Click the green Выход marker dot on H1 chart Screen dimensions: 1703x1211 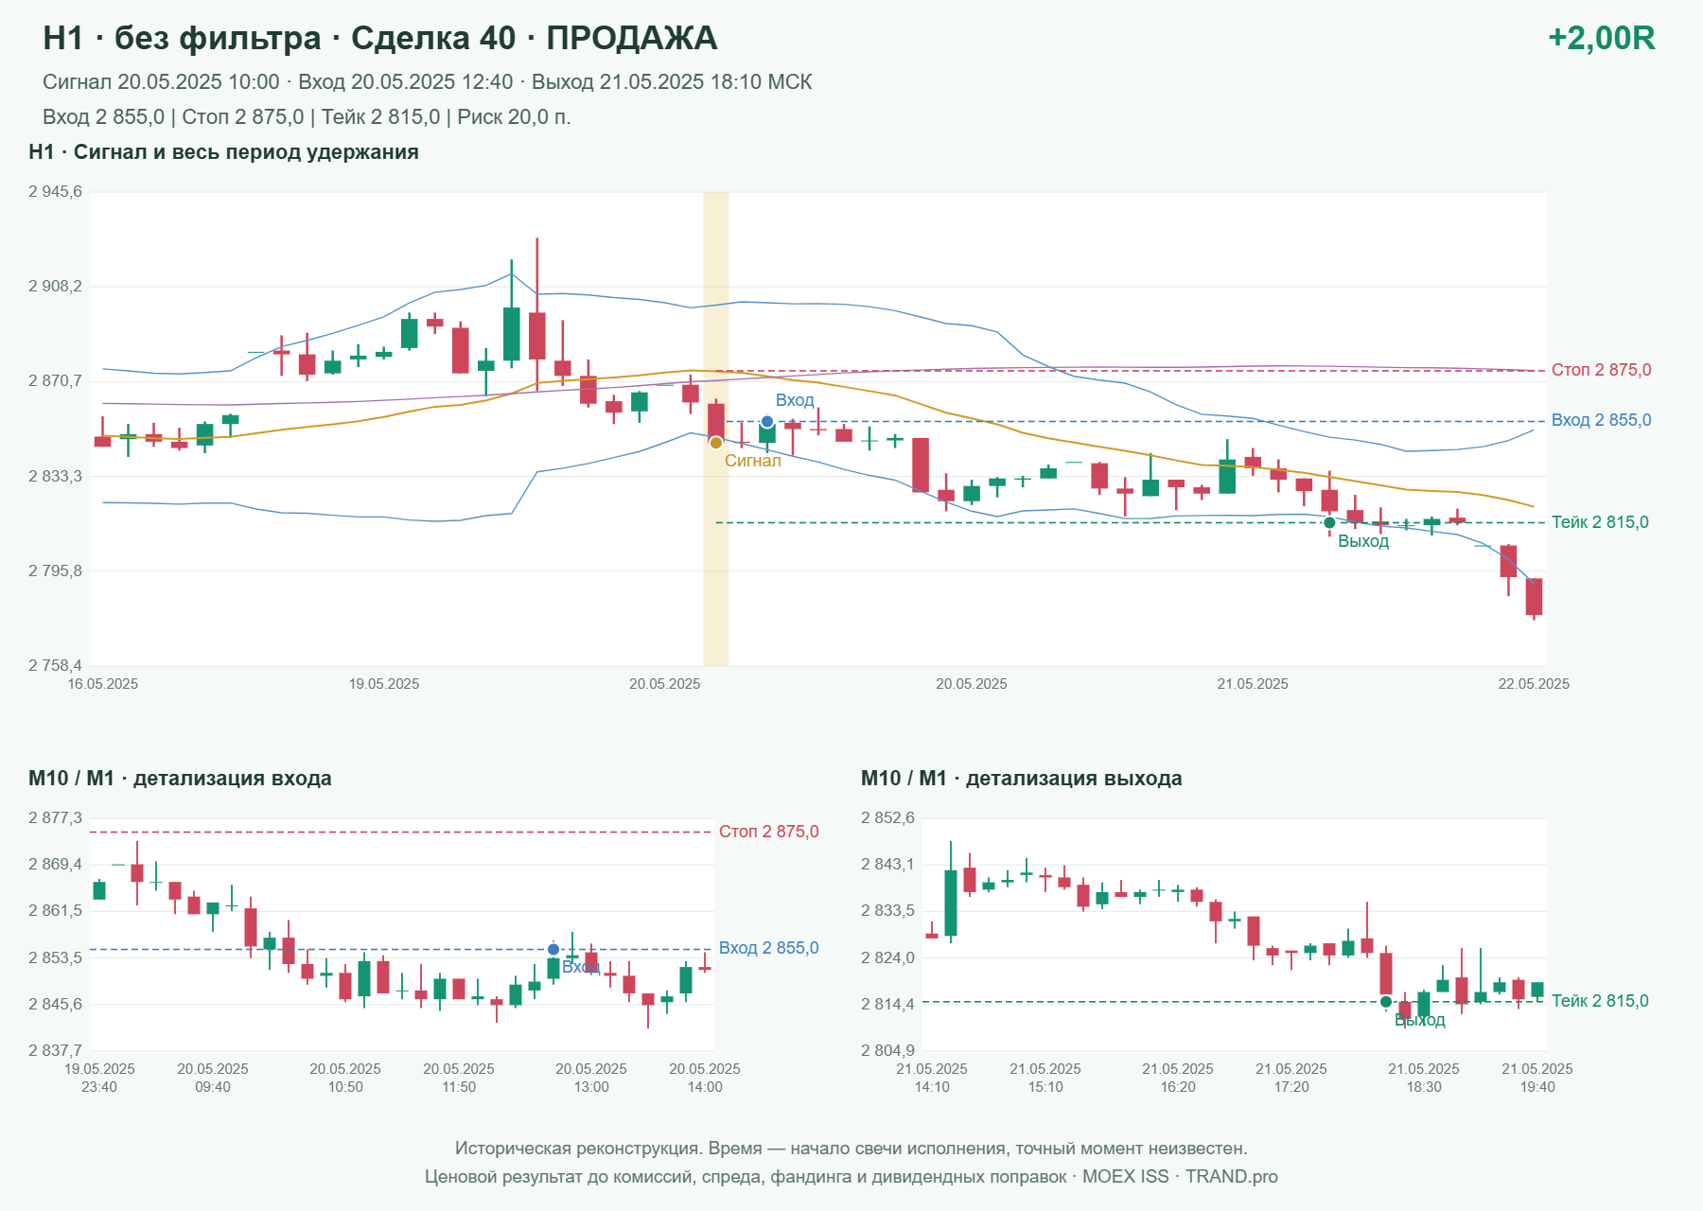coord(1329,522)
